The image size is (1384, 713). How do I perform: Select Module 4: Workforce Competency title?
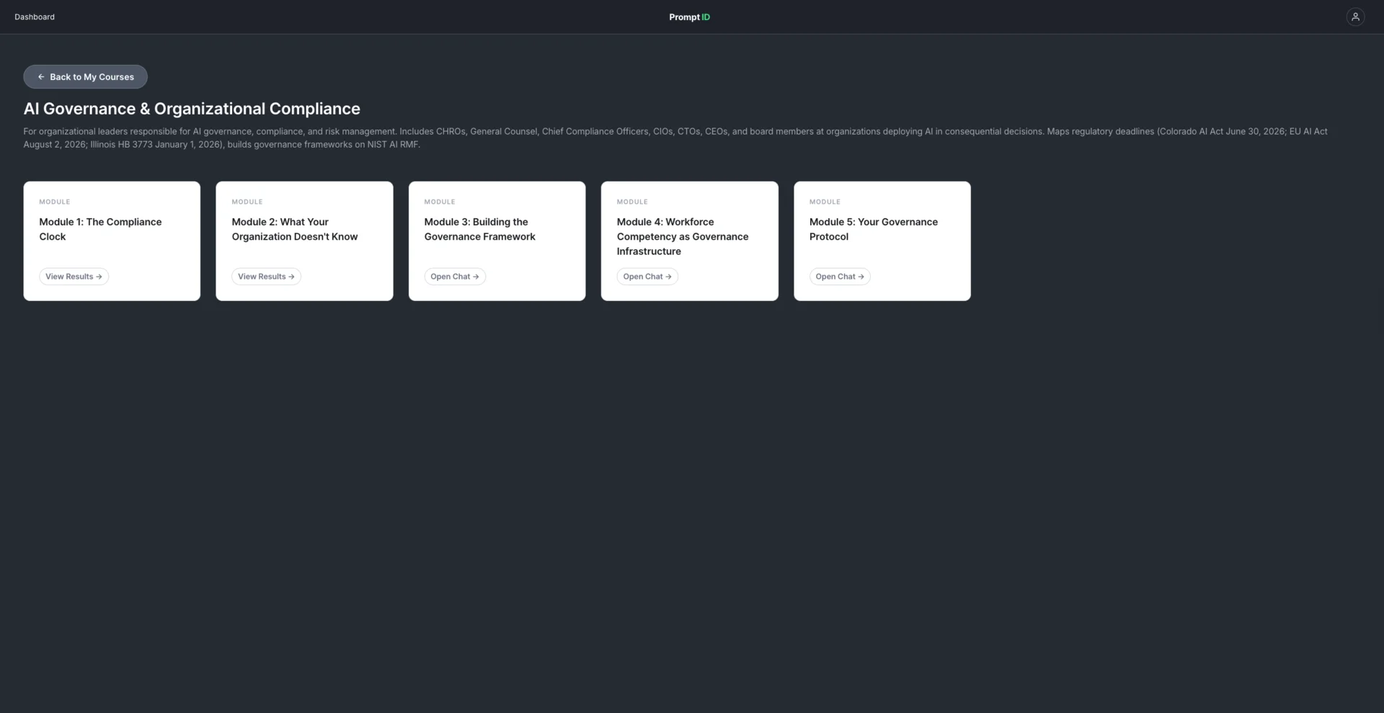coord(683,236)
